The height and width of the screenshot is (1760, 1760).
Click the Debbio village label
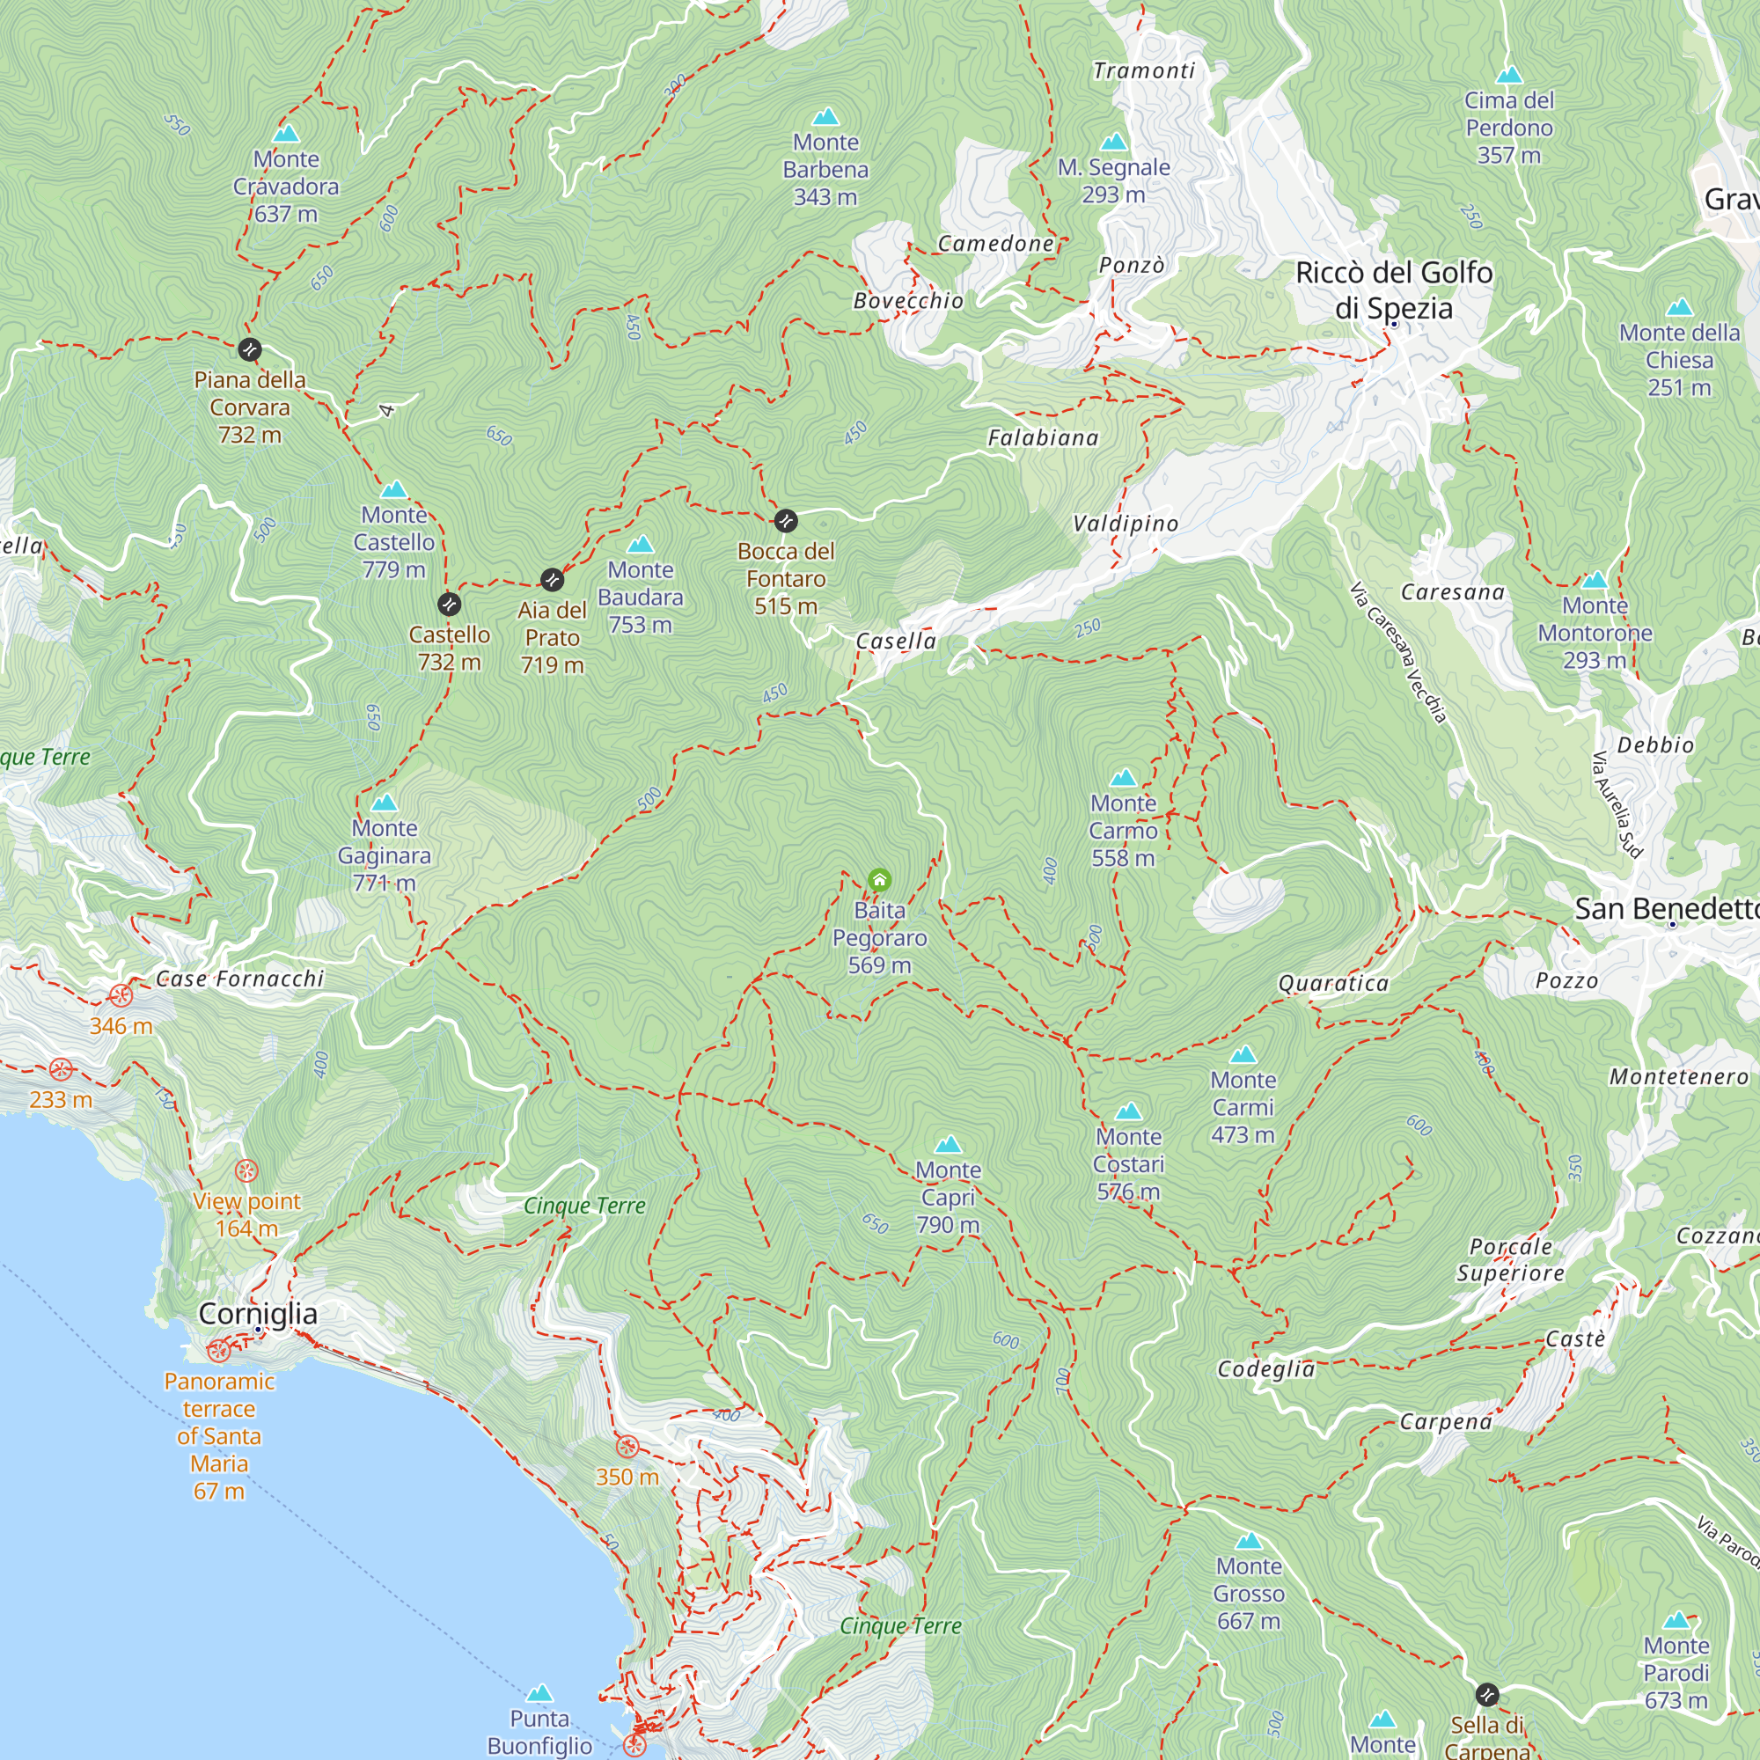point(1655,745)
